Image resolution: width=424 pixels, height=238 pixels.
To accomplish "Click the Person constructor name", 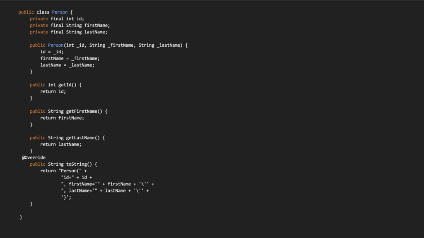I will 56,45.
